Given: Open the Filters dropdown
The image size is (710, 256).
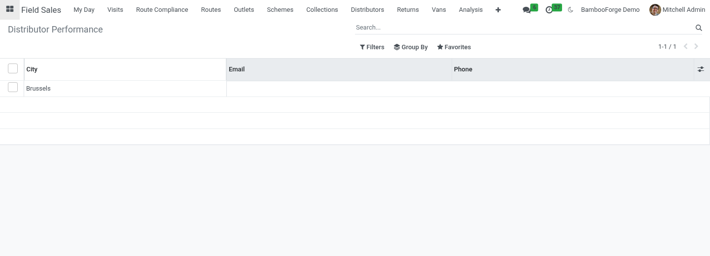Looking at the screenshot, I should click(372, 47).
